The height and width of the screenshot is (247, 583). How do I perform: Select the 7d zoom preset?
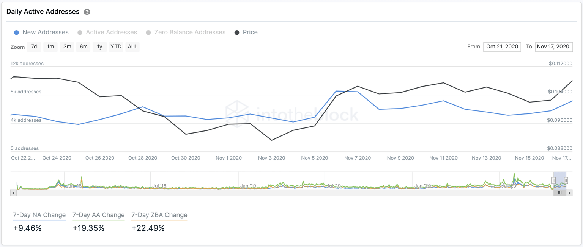pyautogui.click(x=34, y=47)
